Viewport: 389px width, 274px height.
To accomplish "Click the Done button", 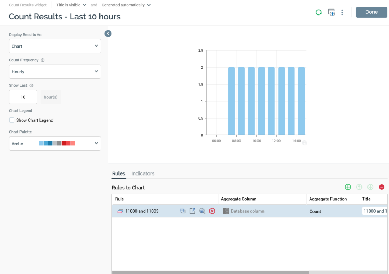I will pos(371,12).
